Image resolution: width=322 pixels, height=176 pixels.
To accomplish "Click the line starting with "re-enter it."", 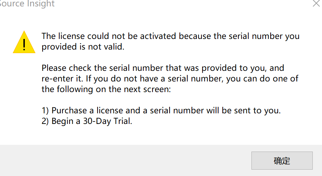I will tap(170, 79).
